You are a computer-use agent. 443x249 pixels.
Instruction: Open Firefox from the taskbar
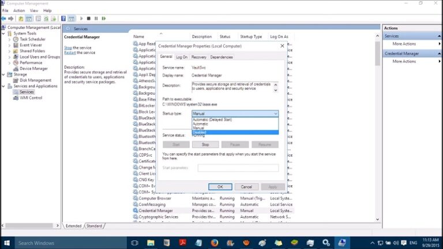pos(215,243)
